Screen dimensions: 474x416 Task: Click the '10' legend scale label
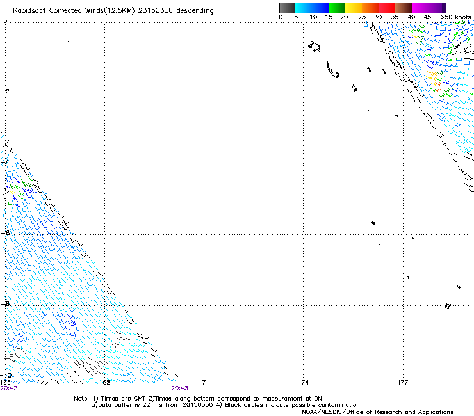click(313, 17)
